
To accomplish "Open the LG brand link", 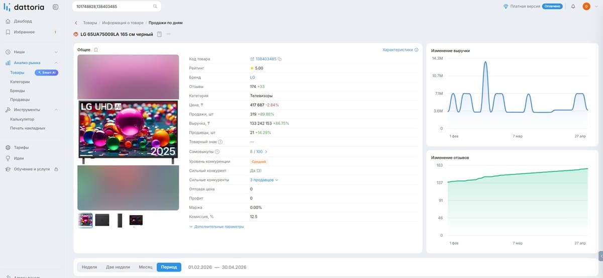I will 252,77.
